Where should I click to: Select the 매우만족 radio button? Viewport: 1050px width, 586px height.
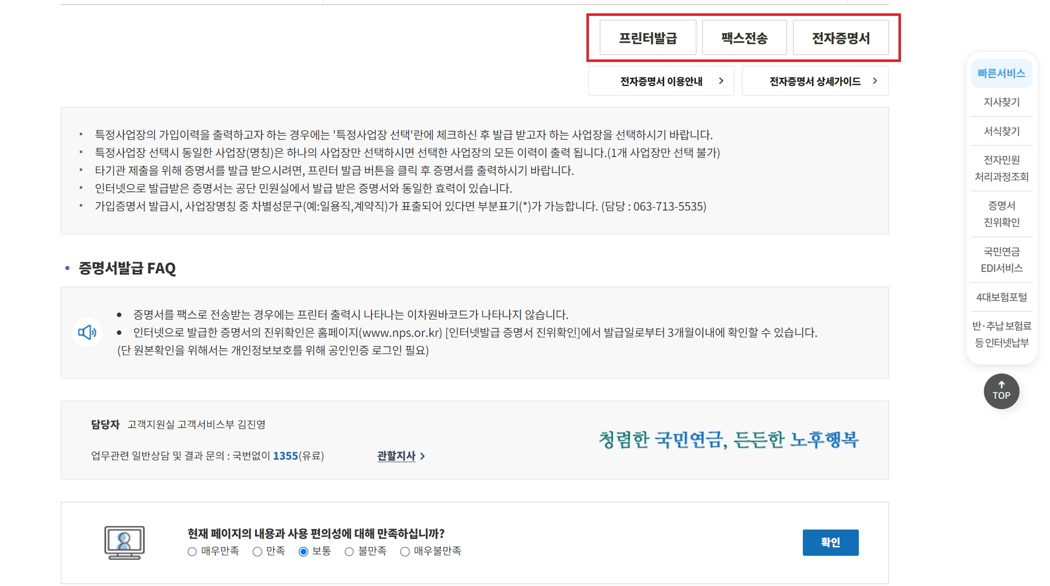click(192, 552)
